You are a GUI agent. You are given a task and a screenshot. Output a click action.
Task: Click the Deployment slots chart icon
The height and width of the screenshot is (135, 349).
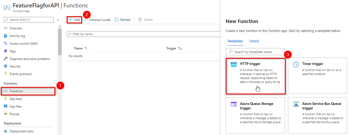click(6, 131)
